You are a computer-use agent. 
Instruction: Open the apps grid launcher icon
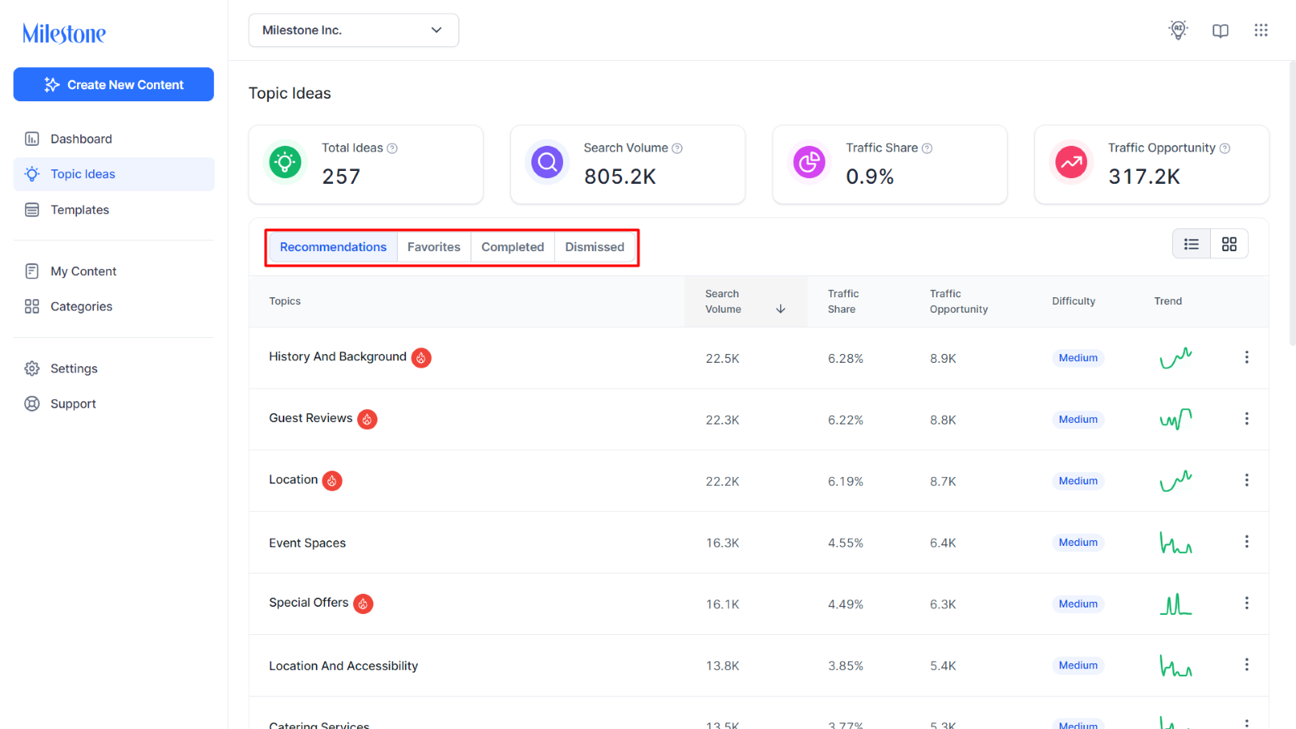[1261, 30]
